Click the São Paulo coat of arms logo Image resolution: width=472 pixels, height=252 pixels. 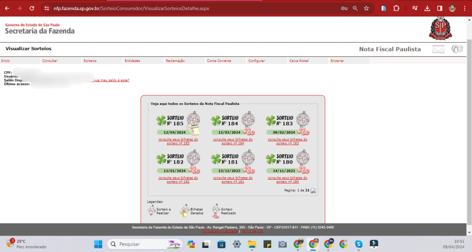click(x=441, y=29)
